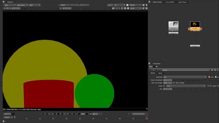Click the MLAA1 node name field
The width and height of the screenshot is (219, 123).
tap(185, 70)
